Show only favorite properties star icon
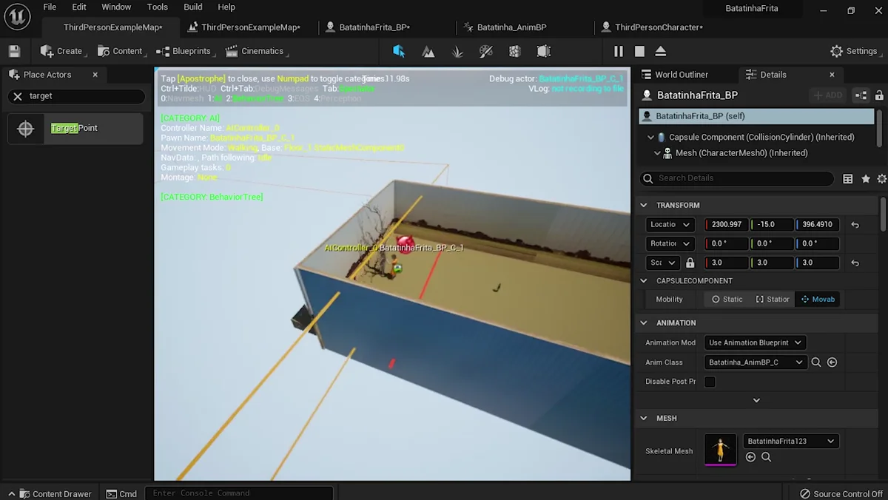This screenshot has width=888, height=500. 866,178
